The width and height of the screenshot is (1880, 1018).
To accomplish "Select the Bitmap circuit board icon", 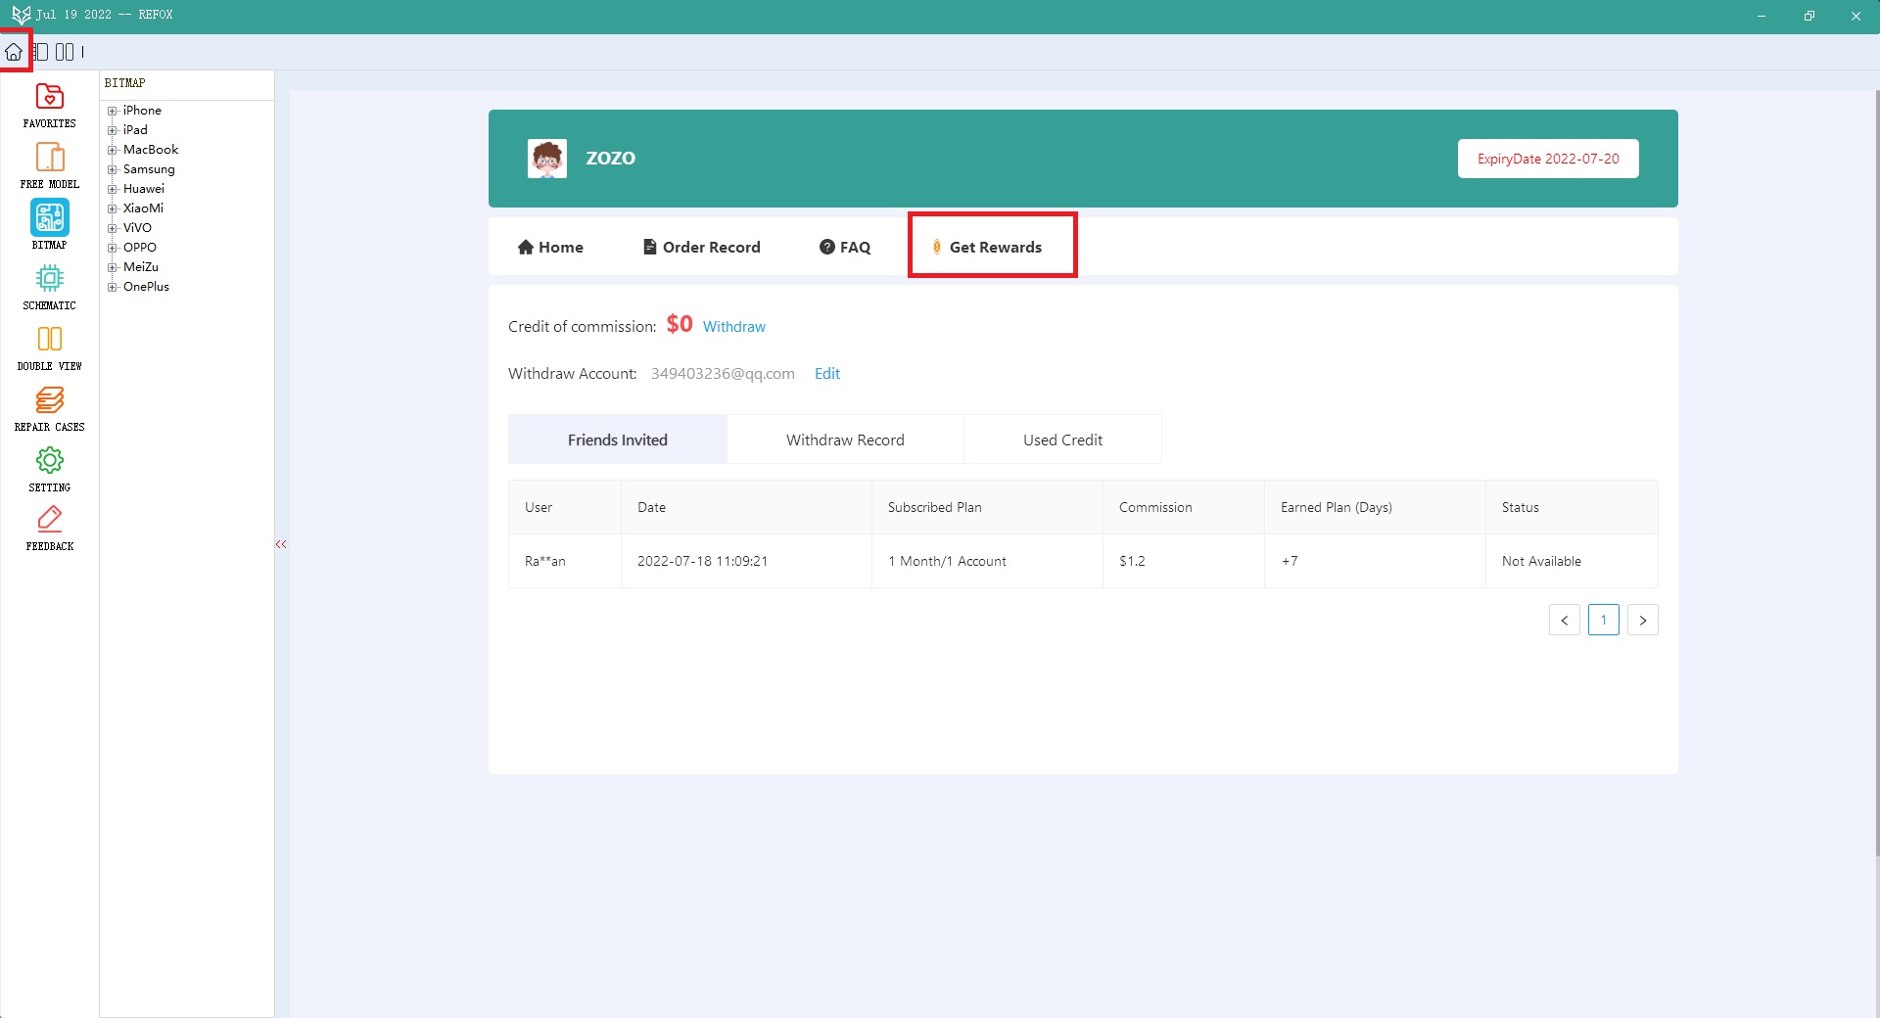I will coord(50,217).
